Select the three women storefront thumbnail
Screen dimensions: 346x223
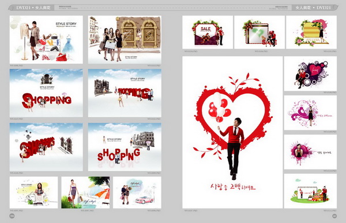tap(125, 40)
